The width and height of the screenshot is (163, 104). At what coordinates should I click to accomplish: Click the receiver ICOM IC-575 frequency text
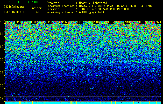104,9
